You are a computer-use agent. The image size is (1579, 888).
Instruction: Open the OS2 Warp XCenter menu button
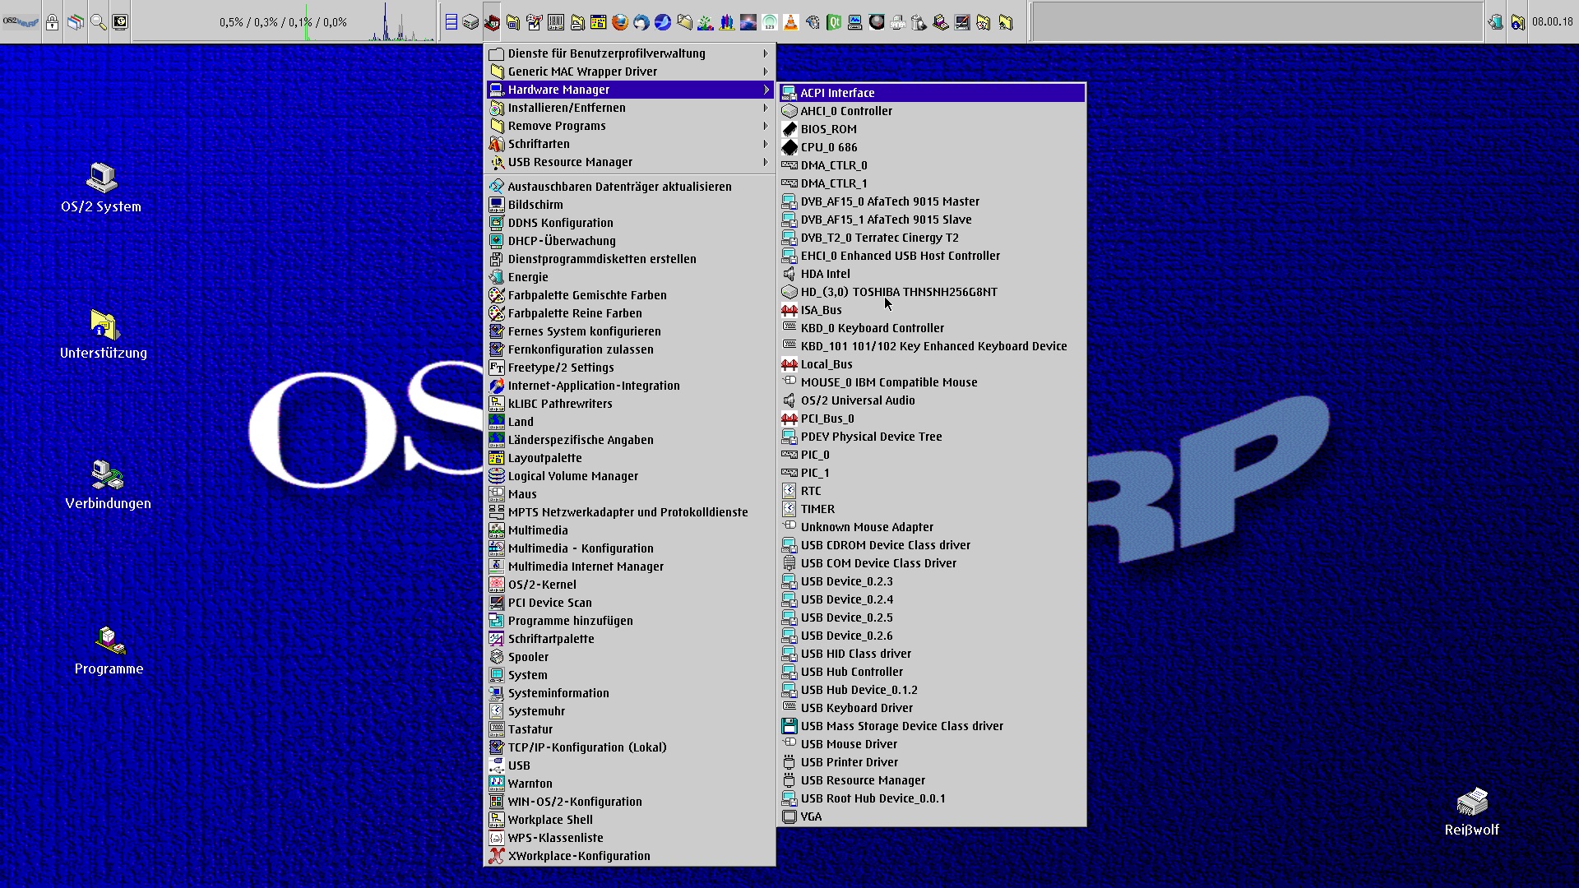tap(21, 22)
